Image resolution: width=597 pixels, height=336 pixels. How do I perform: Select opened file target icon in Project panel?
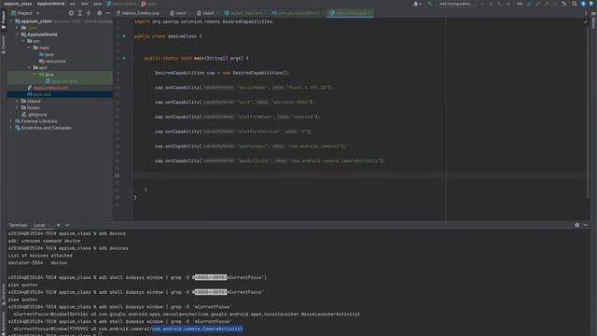tap(71, 13)
